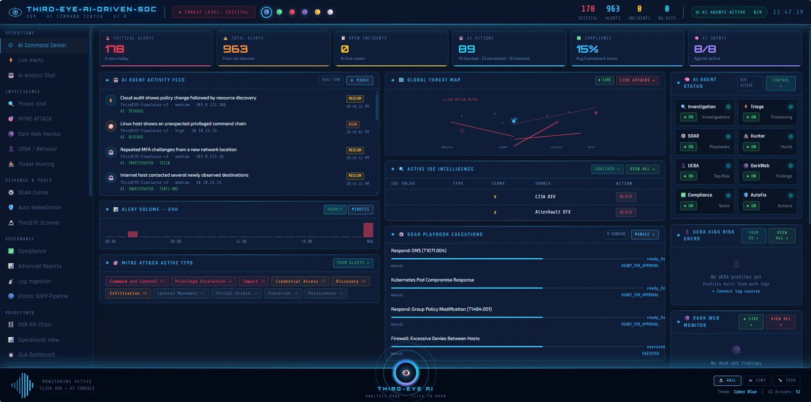
Task: Open Threat Hunting in sidebar
Action: (x=36, y=164)
